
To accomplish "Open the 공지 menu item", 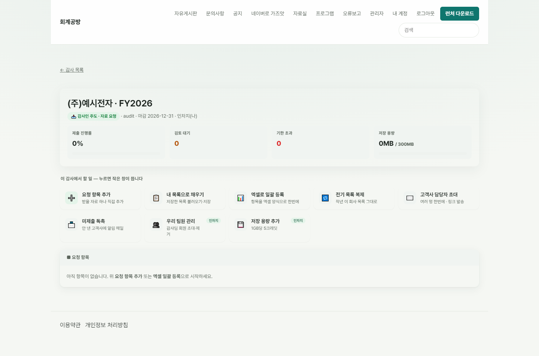I will click(238, 13).
